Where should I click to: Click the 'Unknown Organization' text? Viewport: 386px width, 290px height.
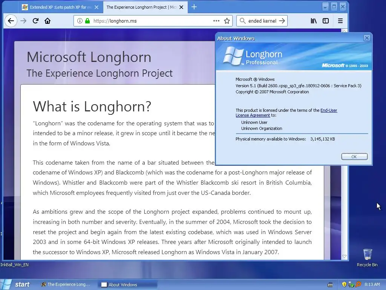pyautogui.click(x=262, y=128)
